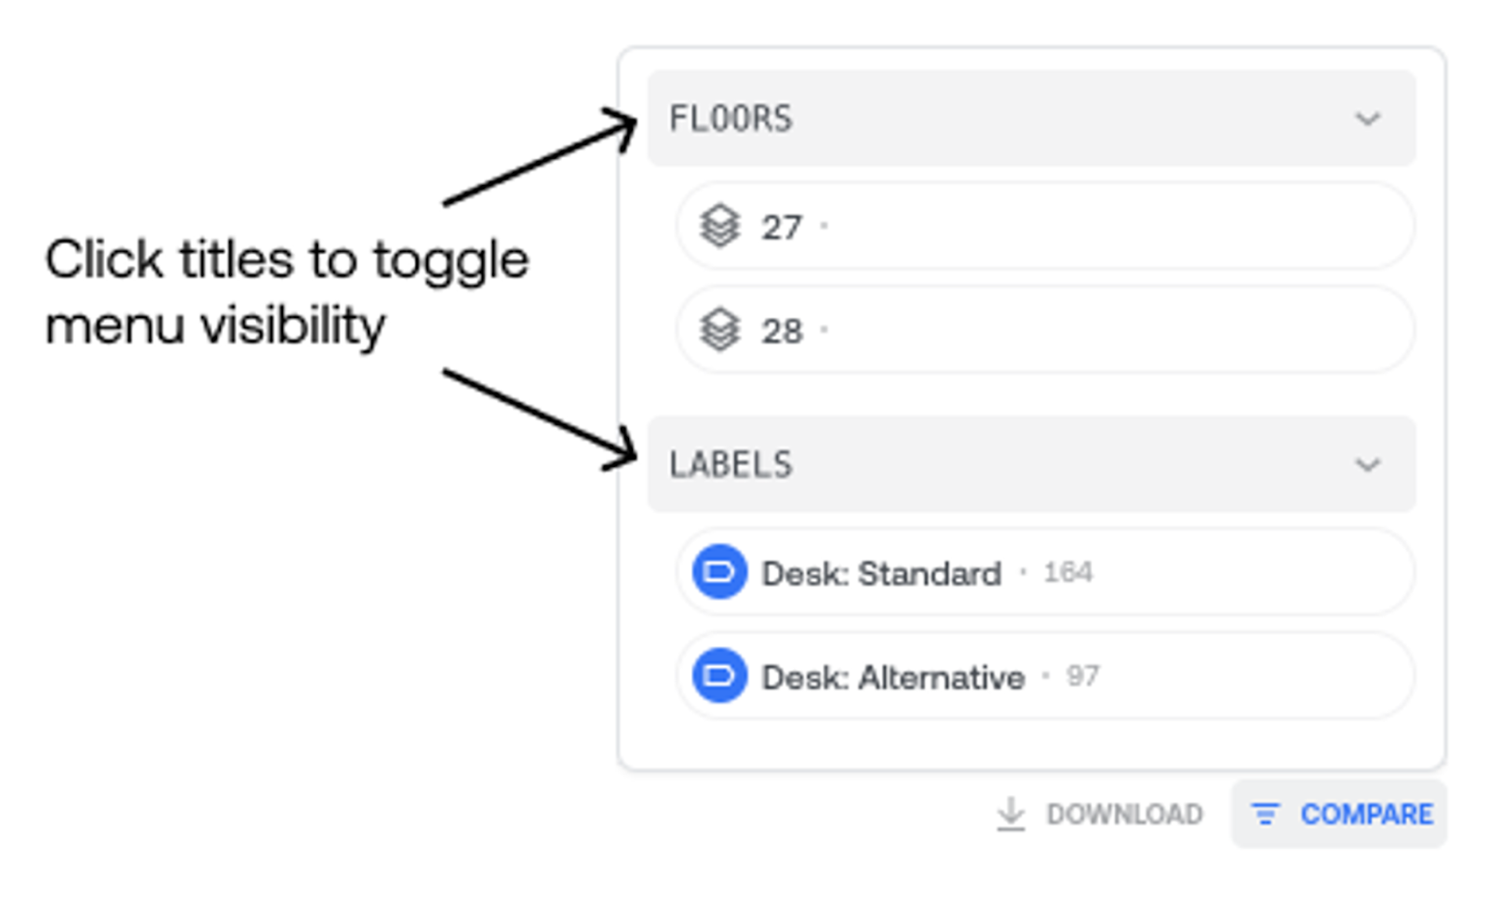The height and width of the screenshot is (901, 1489).
Task: Click the blue Desk: Alternative label icon
Action: (719, 676)
